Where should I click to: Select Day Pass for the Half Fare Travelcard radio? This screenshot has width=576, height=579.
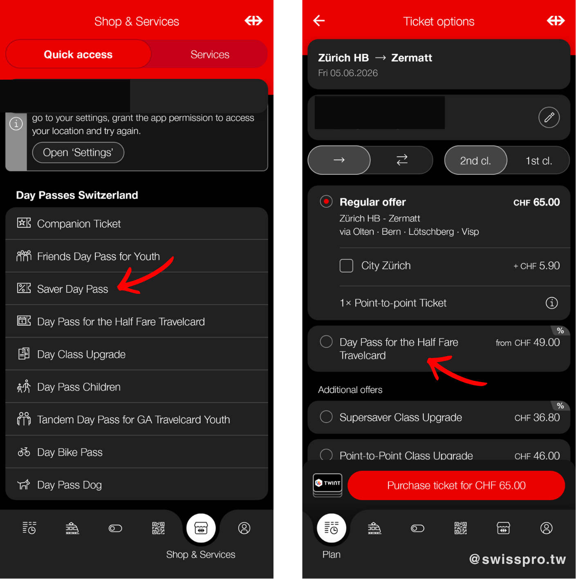(326, 342)
